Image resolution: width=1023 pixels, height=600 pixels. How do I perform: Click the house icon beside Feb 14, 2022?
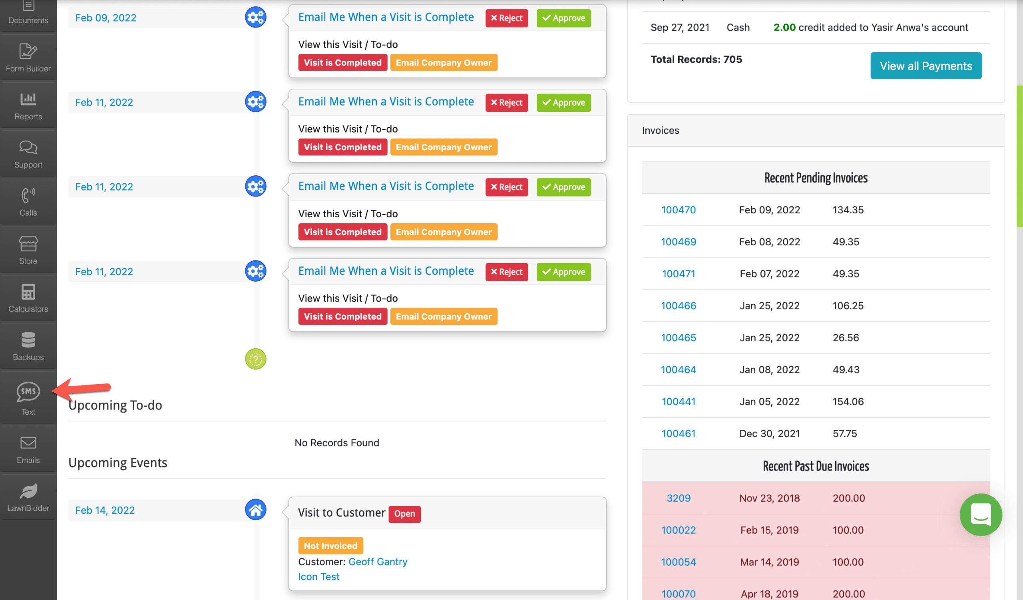(255, 510)
